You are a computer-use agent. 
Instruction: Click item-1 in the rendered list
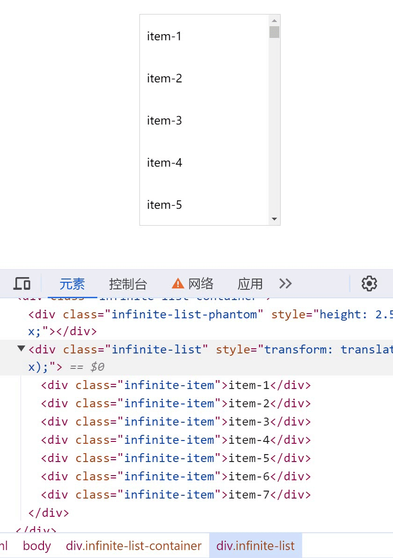point(164,36)
